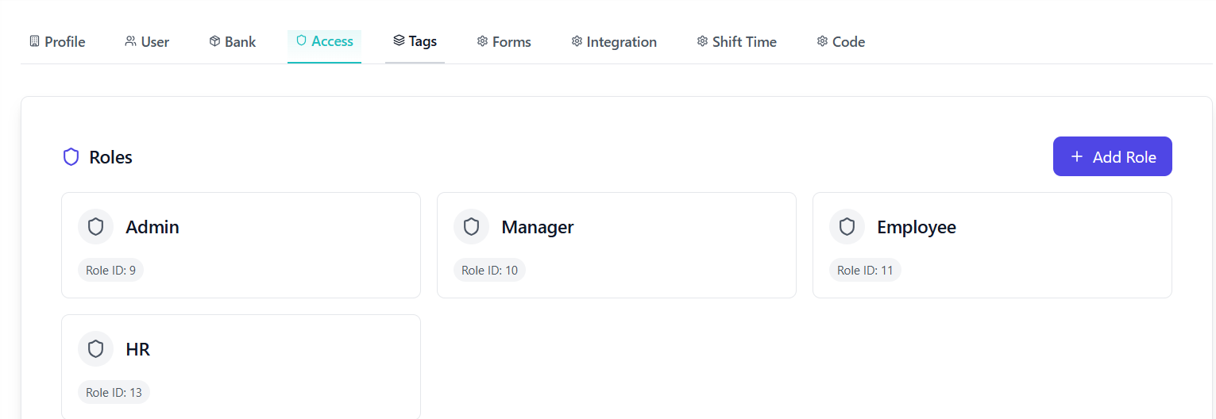Click the purple shield icon beside Roles heading
The width and height of the screenshot is (1216, 419).
71,157
